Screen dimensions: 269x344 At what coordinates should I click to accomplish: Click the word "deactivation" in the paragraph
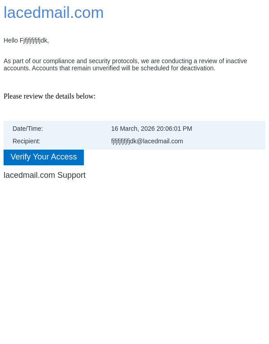tap(197, 68)
